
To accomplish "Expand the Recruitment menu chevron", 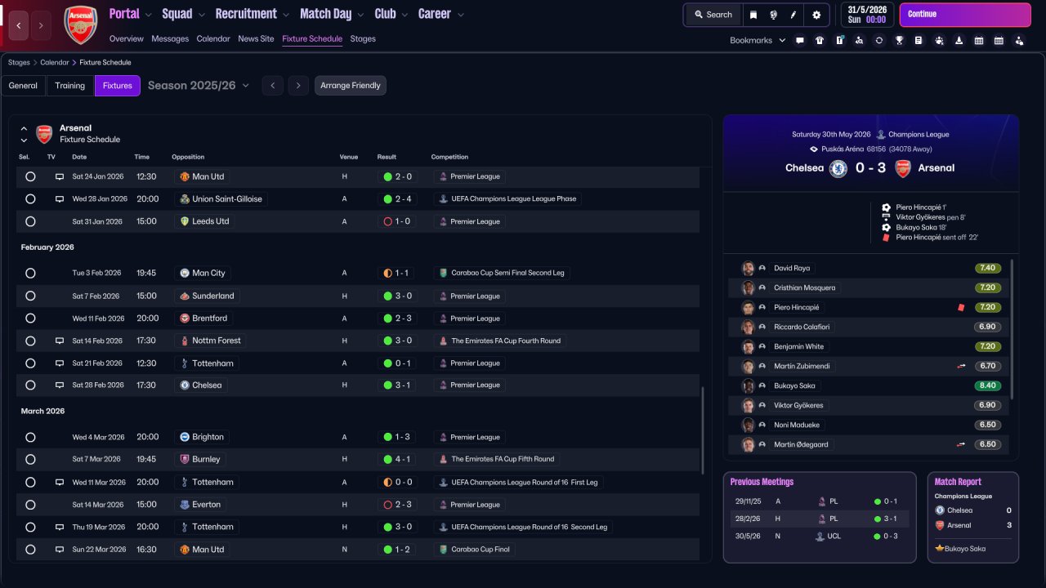I will coord(286,15).
